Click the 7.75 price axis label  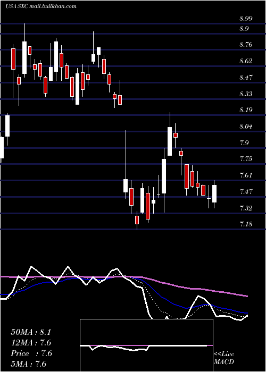(246, 159)
